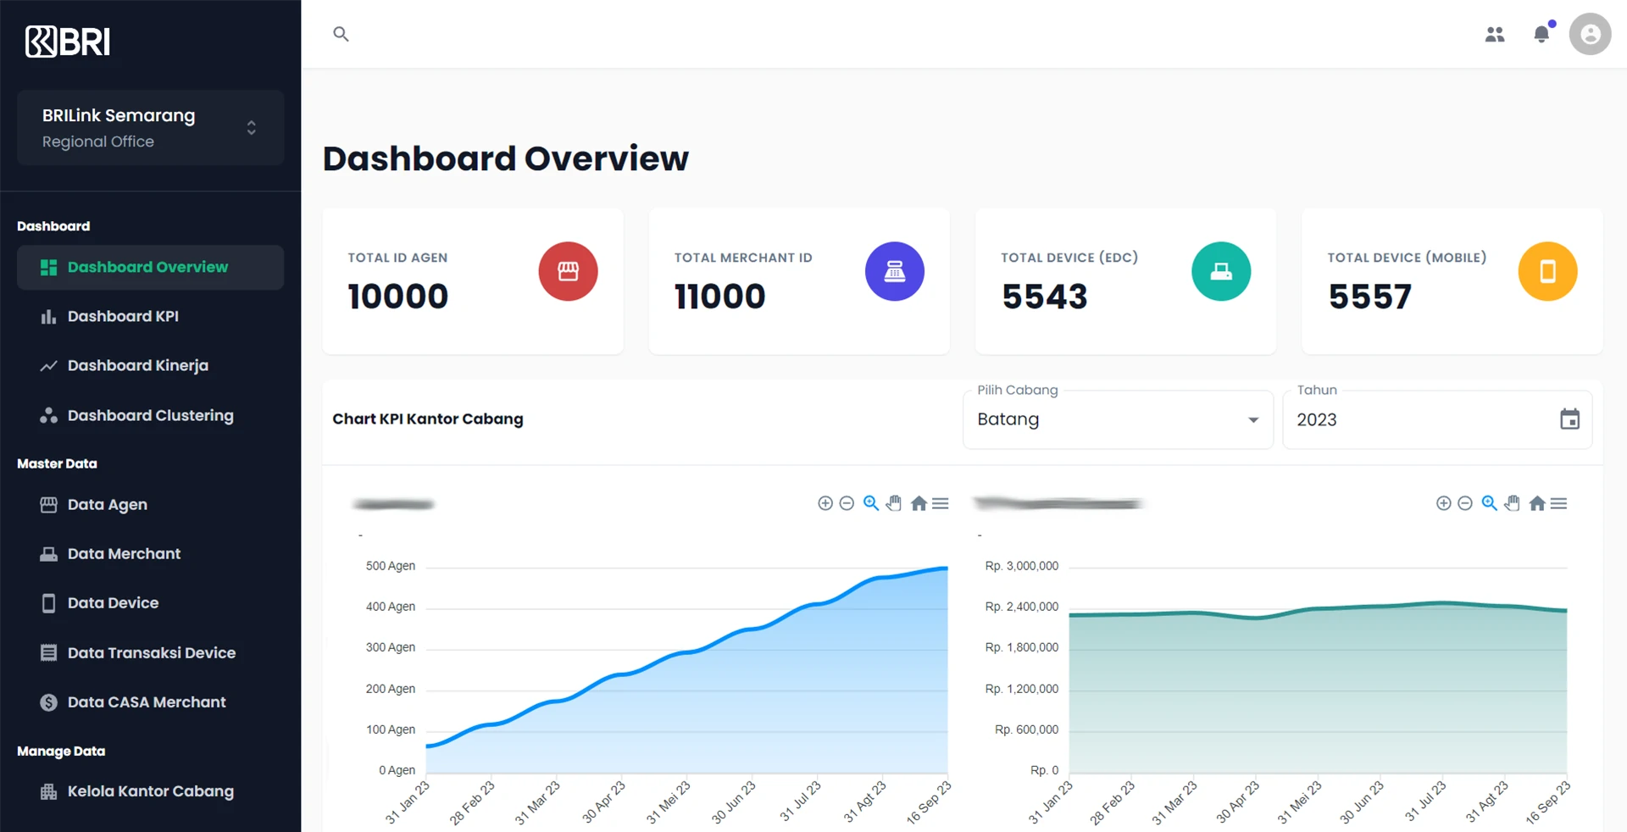Click zoom in icon on left chart
The height and width of the screenshot is (832, 1627).
825,503
